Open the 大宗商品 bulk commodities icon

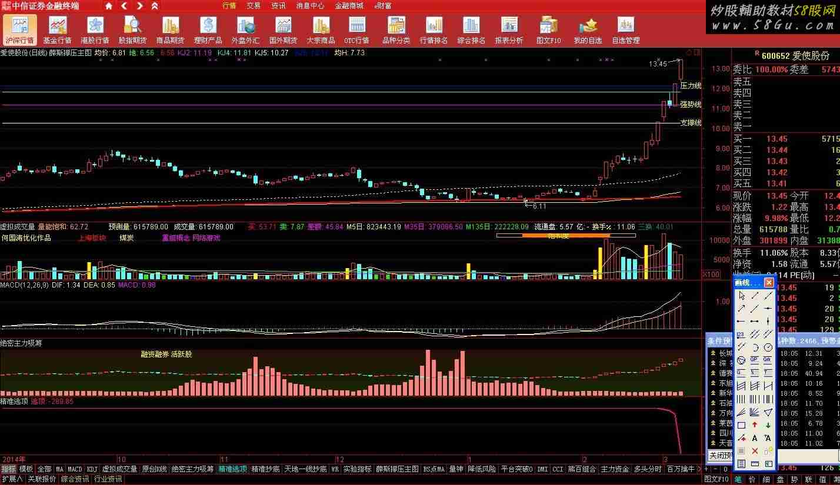pyautogui.click(x=321, y=30)
